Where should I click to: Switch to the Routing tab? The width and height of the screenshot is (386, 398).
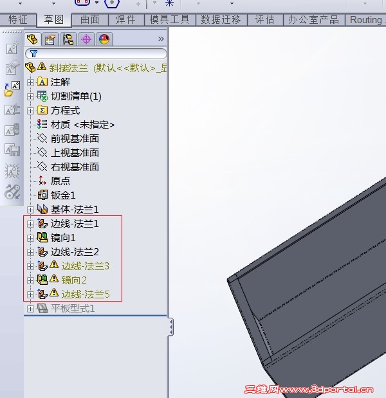coord(366,20)
